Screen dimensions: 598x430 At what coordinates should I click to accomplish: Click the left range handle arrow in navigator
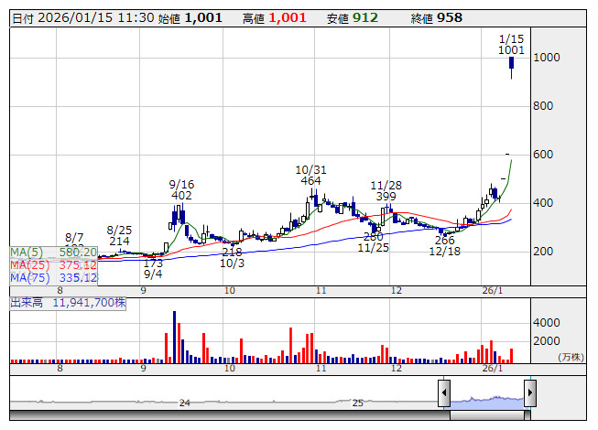pos(443,394)
